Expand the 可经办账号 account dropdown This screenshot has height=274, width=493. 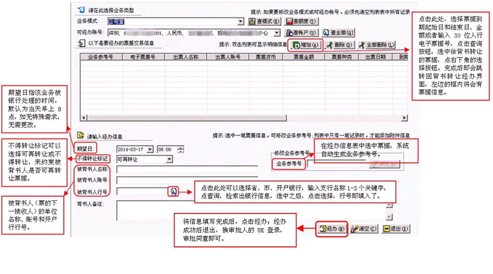point(277,33)
